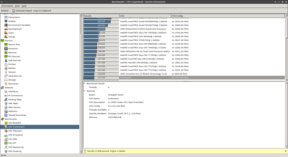This screenshot has height=157, width=288.
Task: Click the Refresh toolbar button
Action: [x=5, y=11]
